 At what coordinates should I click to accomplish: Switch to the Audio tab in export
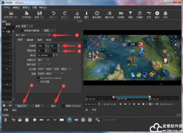(40, 40)
